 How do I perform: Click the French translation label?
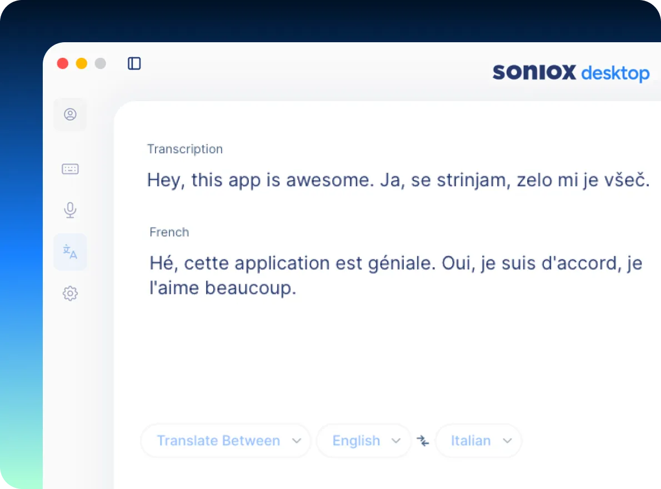click(x=169, y=232)
